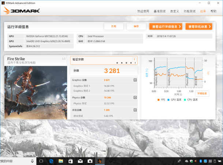
Task: Click the Intel Processor CPU field
Action: (x=114, y=36)
